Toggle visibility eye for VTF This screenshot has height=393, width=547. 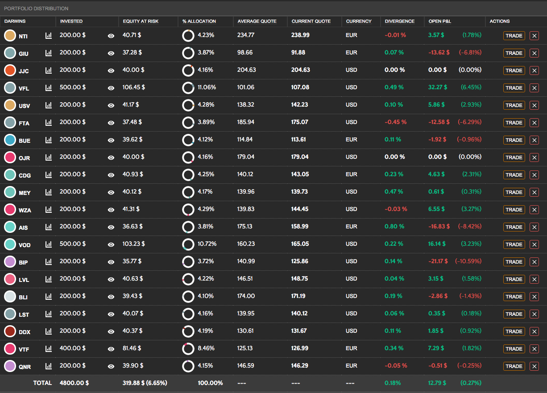tap(111, 349)
